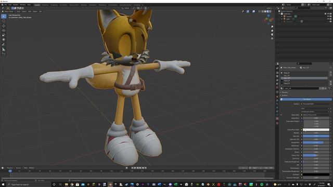Image resolution: width=333 pixels, height=187 pixels.
Task: Click the white Subsurface Color swatch
Action: (x=316, y=129)
